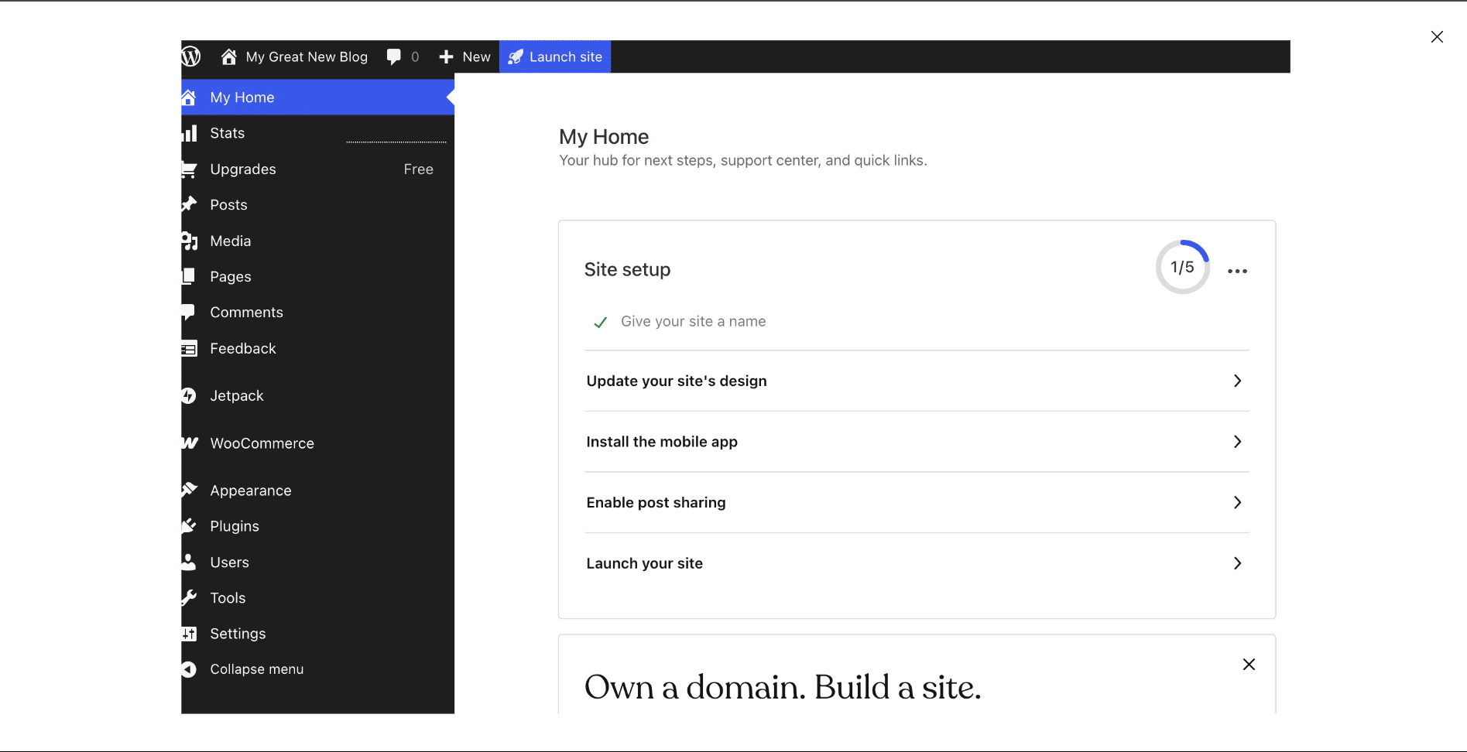
Task: Click the Launch site button in the admin bar
Action: pyautogui.click(x=555, y=56)
